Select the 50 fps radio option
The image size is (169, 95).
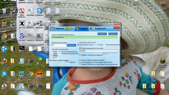(x=52, y=54)
